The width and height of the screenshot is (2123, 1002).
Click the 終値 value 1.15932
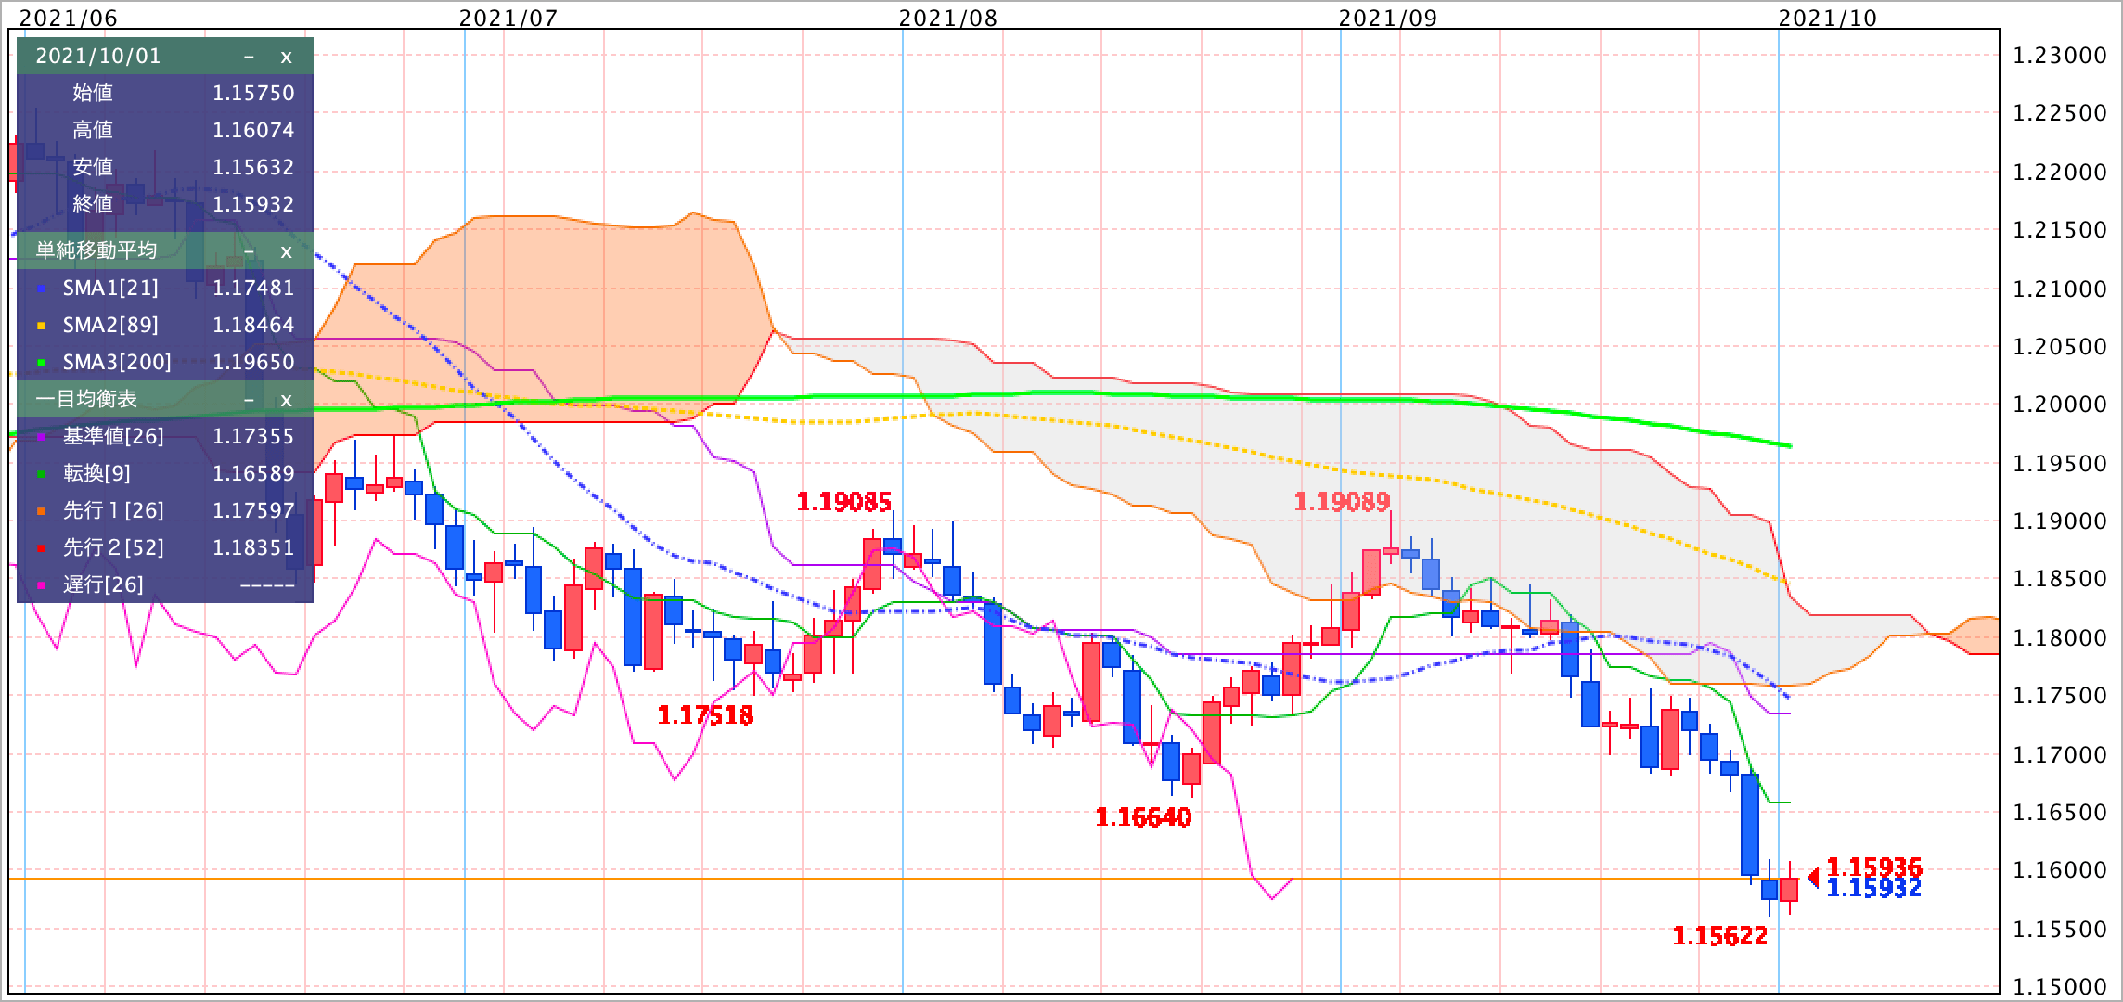click(x=253, y=205)
